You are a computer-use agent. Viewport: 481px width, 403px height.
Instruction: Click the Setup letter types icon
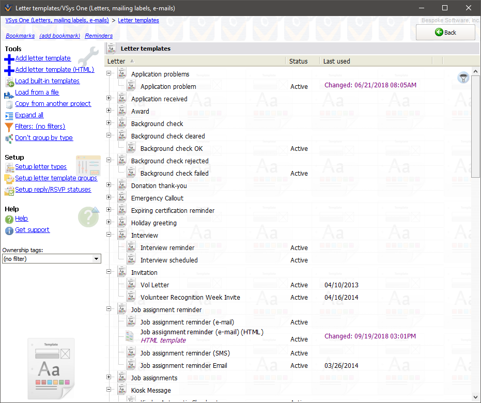point(9,167)
